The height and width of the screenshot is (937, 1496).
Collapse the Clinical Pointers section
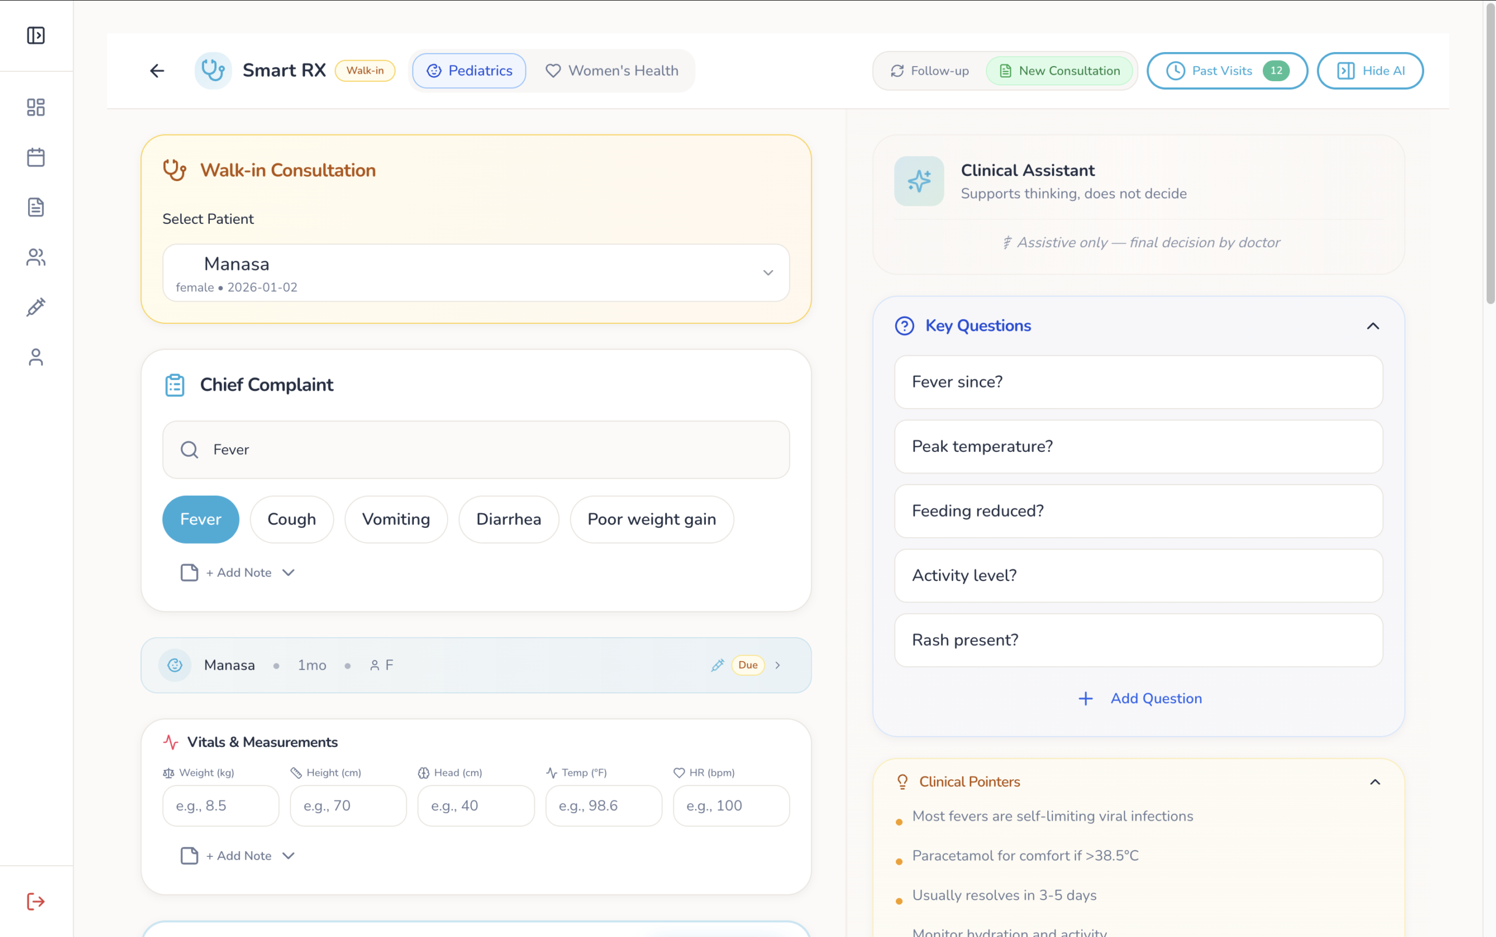click(x=1374, y=782)
